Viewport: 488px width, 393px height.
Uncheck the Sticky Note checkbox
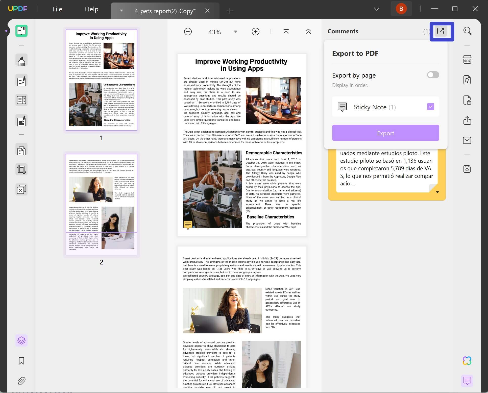click(x=430, y=106)
